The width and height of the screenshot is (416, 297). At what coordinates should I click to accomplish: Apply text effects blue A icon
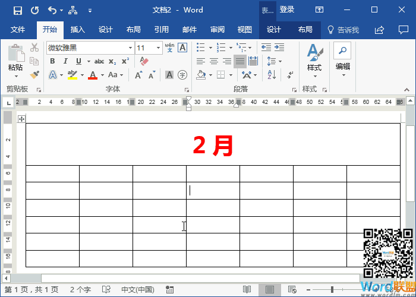53,75
